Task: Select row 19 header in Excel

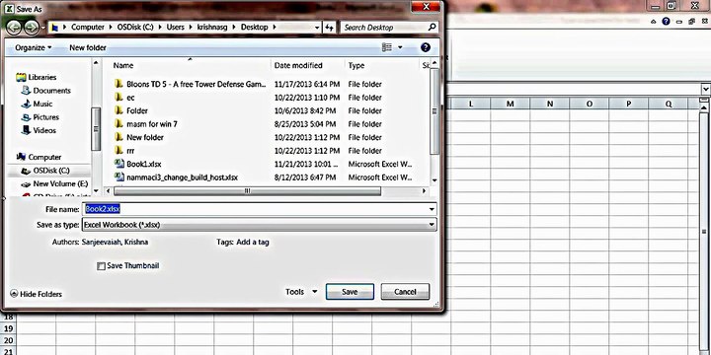Action: click(9, 328)
